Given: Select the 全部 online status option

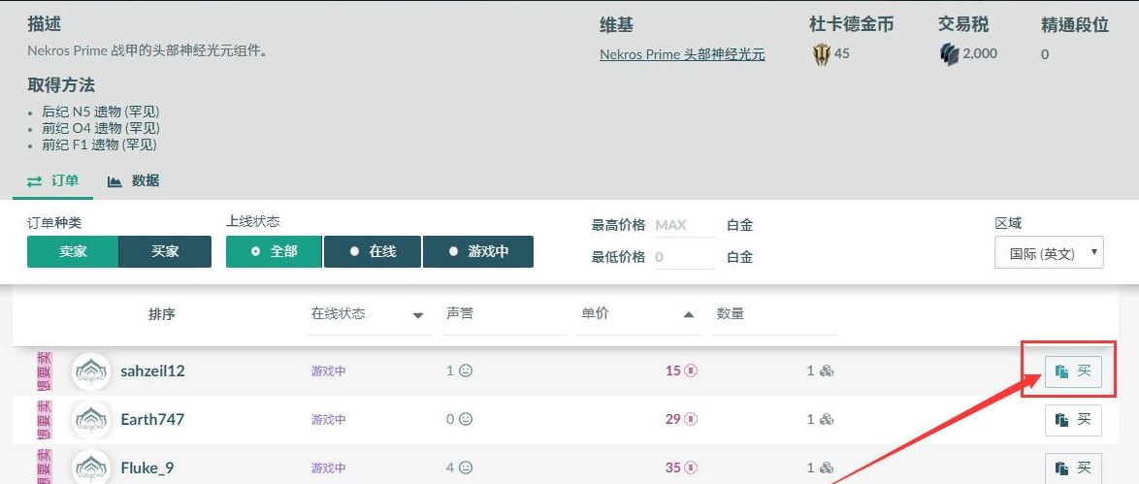Looking at the screenshot, I should pyautogui.click(x=274, y=251).
